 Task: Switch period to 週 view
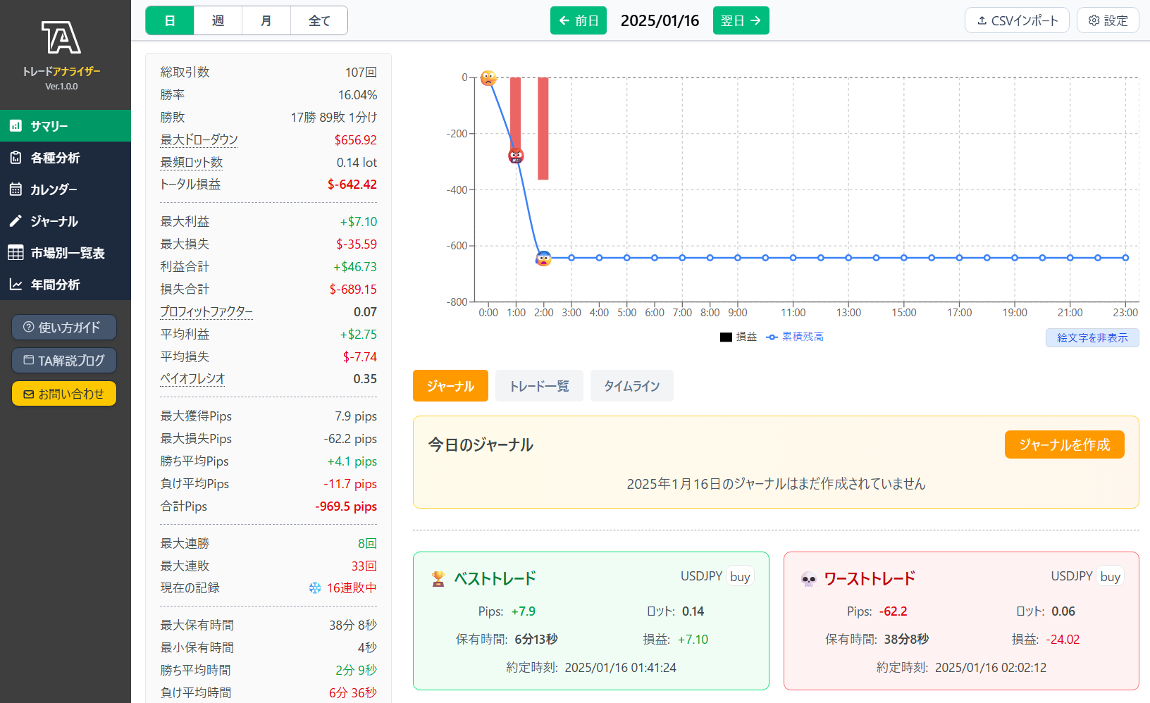click(x=218, y=20)
